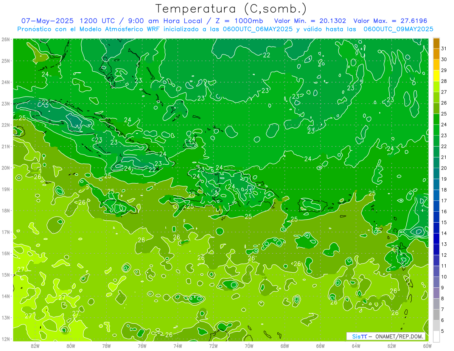Click the legend scale value "28"

pyautogui.click(x=444, y=81)
